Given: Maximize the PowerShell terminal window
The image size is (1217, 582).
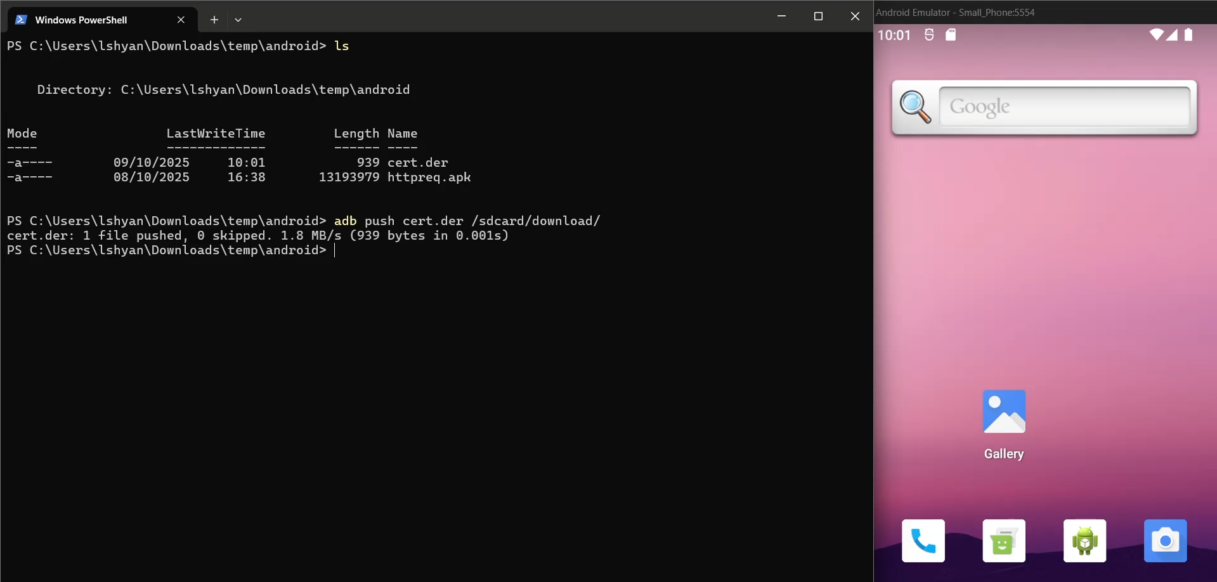Looking at the screenshot, I should click(x=818, y=16).
